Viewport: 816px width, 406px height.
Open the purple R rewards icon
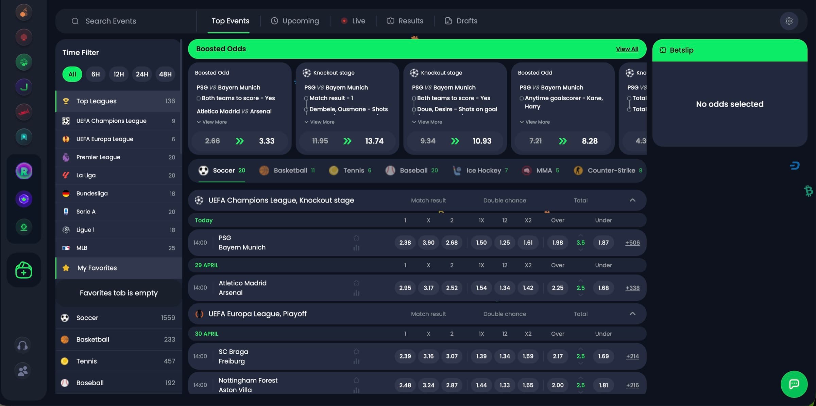pyautogui.click(x=24, y=171)
